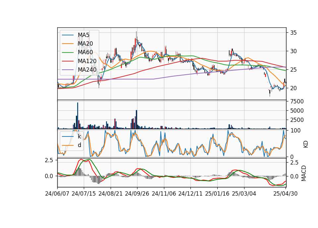
Task: Click the volume axis value 7500
Action: [x=297, y=101]
